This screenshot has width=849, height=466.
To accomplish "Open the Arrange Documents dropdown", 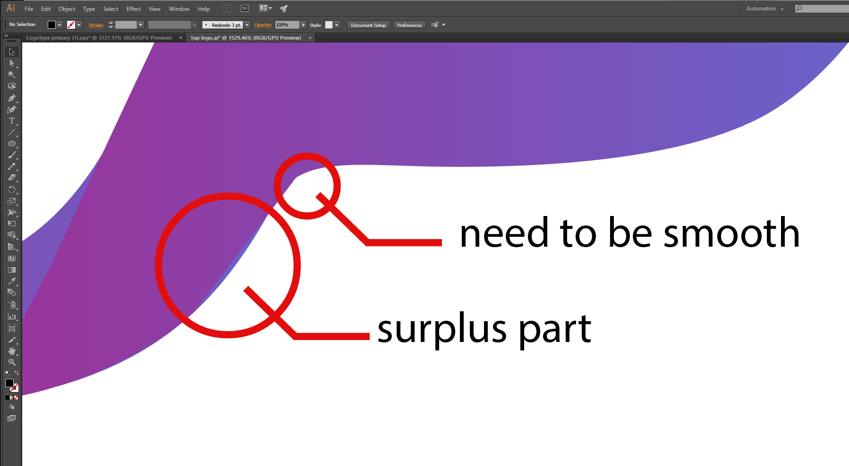I will coord(266,8).
